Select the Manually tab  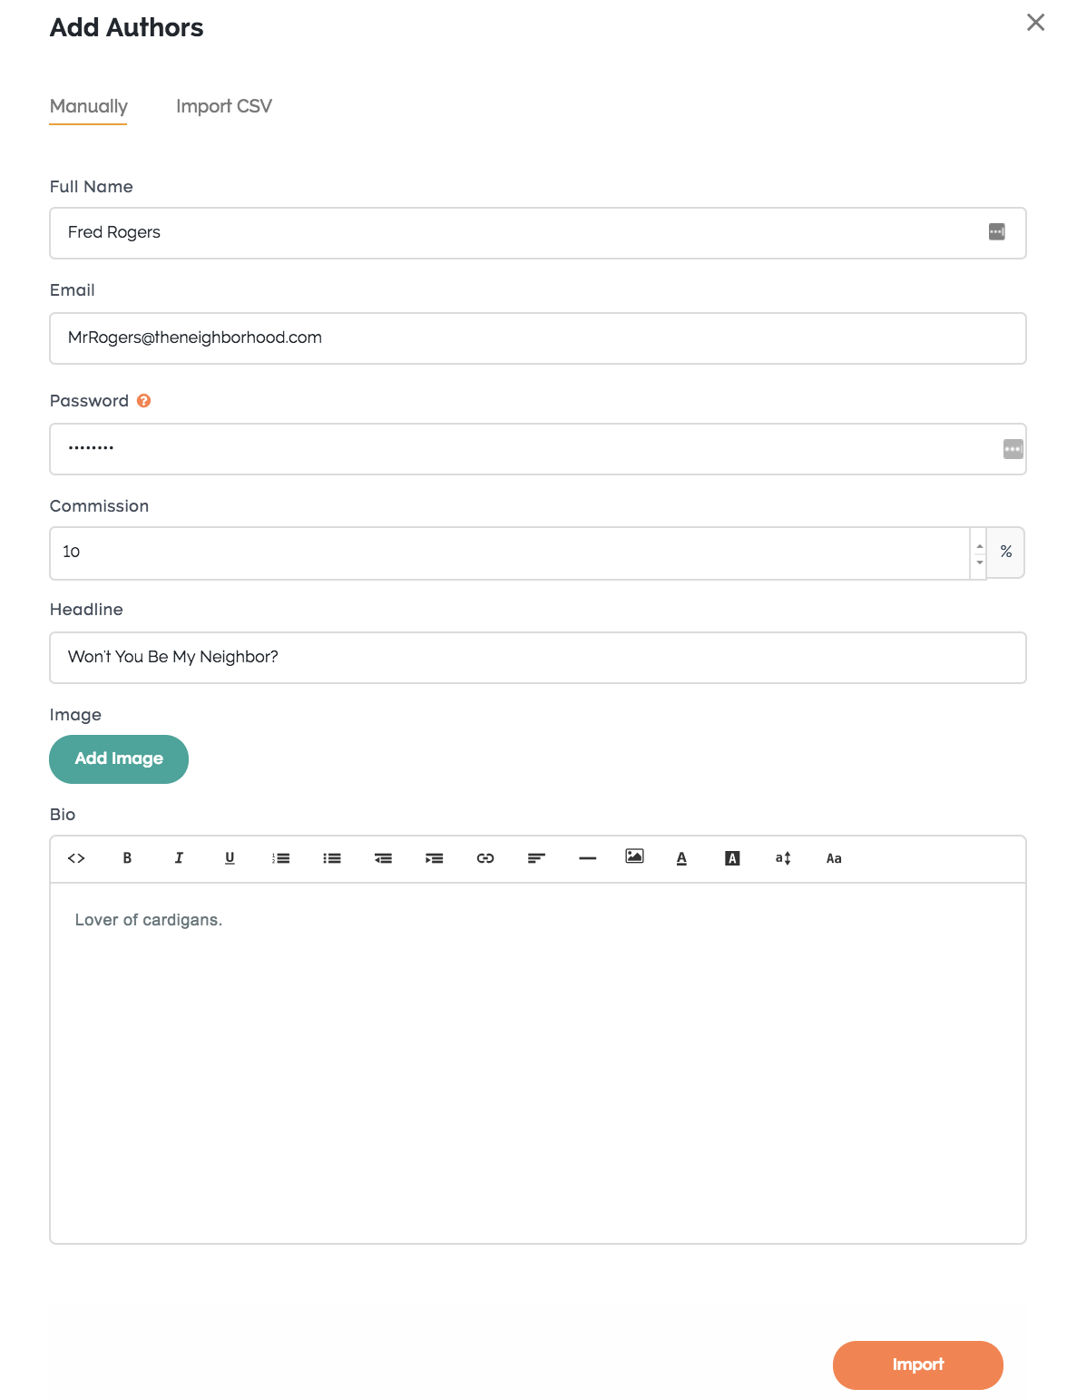(x=89, y=106)
